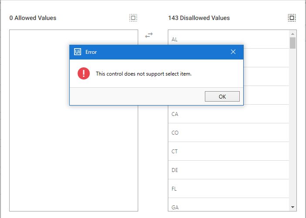Select FL in the Disallowed Values list
Image resolution: width=306 pixels, height=218 pixels.
click(x=228, y=188)
